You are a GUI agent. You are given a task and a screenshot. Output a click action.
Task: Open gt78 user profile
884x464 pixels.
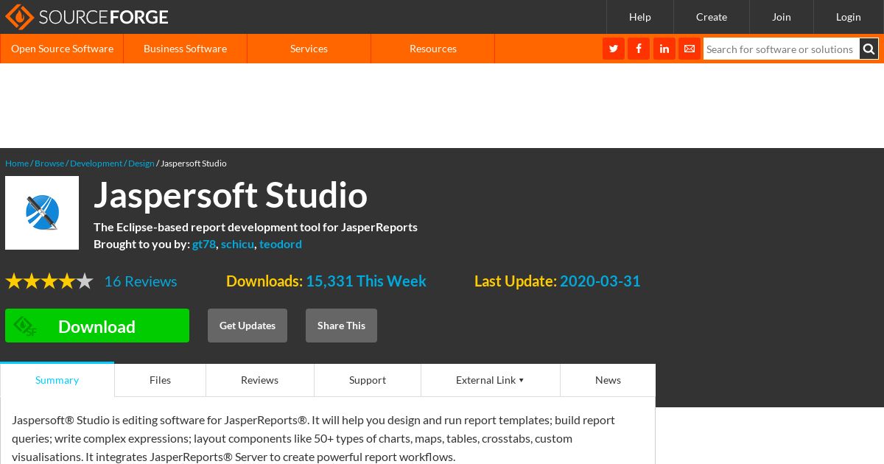click(x=204, y=244)
